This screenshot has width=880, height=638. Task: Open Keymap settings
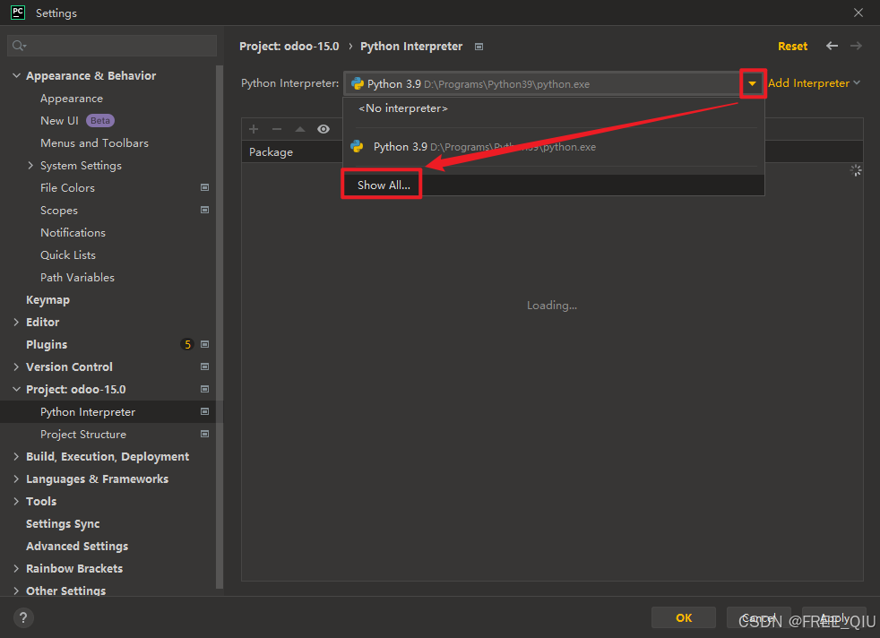coord(47,299)
